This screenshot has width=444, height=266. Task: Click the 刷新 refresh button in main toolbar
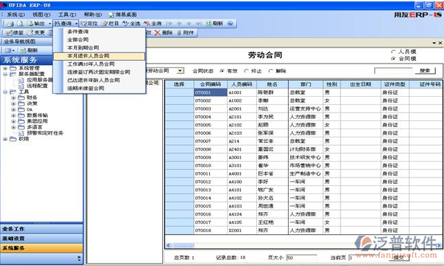tap(214, 23)
